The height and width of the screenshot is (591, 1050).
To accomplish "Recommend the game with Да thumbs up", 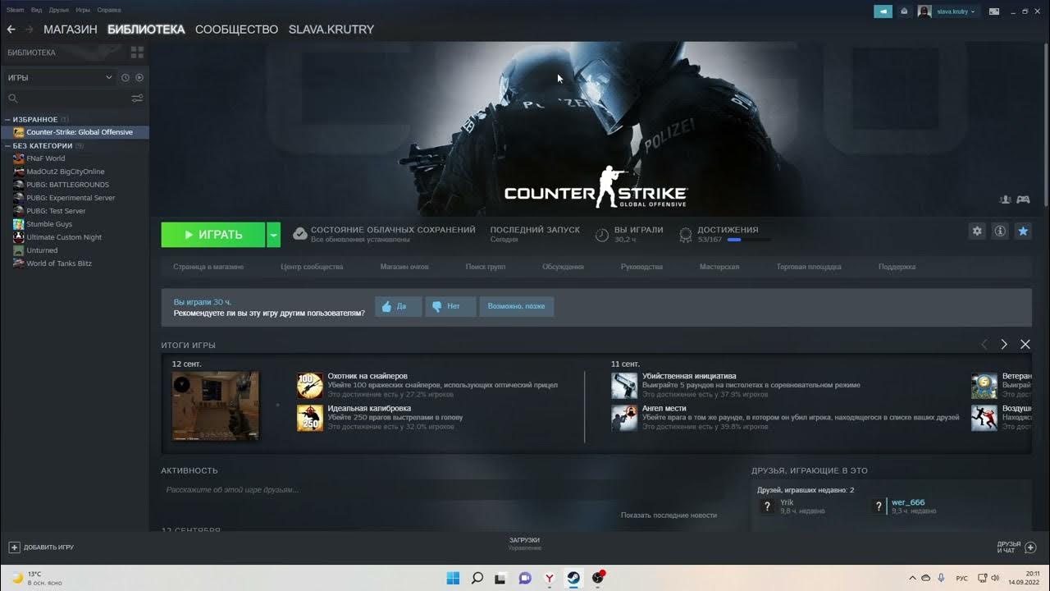I will point(399,307).
